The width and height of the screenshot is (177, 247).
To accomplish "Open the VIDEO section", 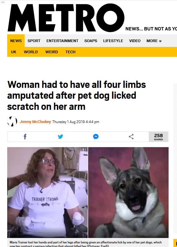I will coord(135,41).
